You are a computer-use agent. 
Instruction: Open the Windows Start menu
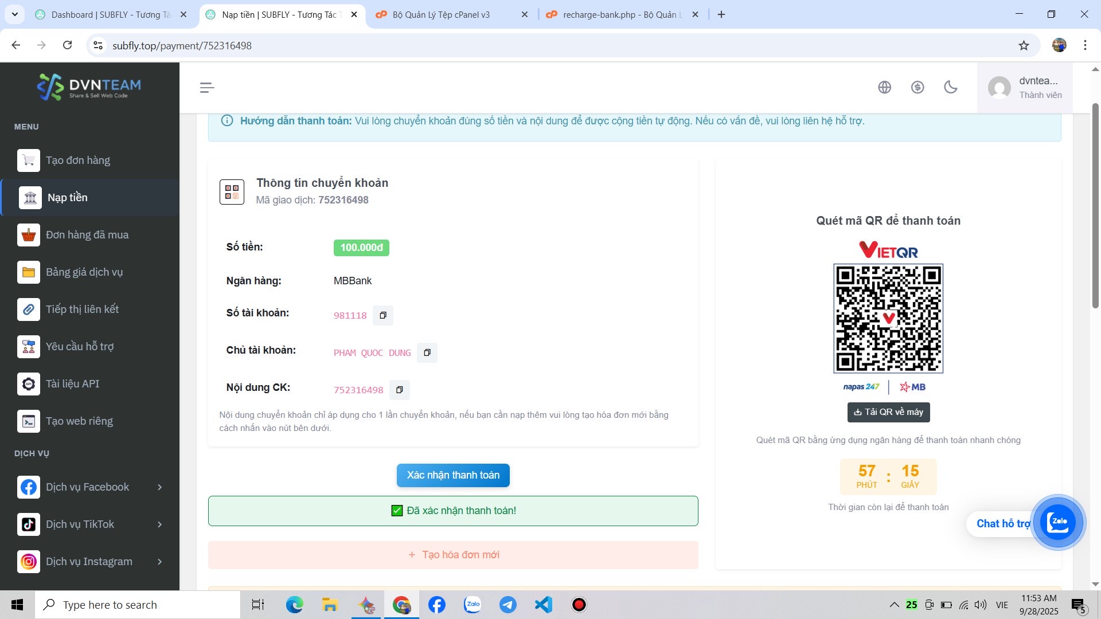point(17,605)
